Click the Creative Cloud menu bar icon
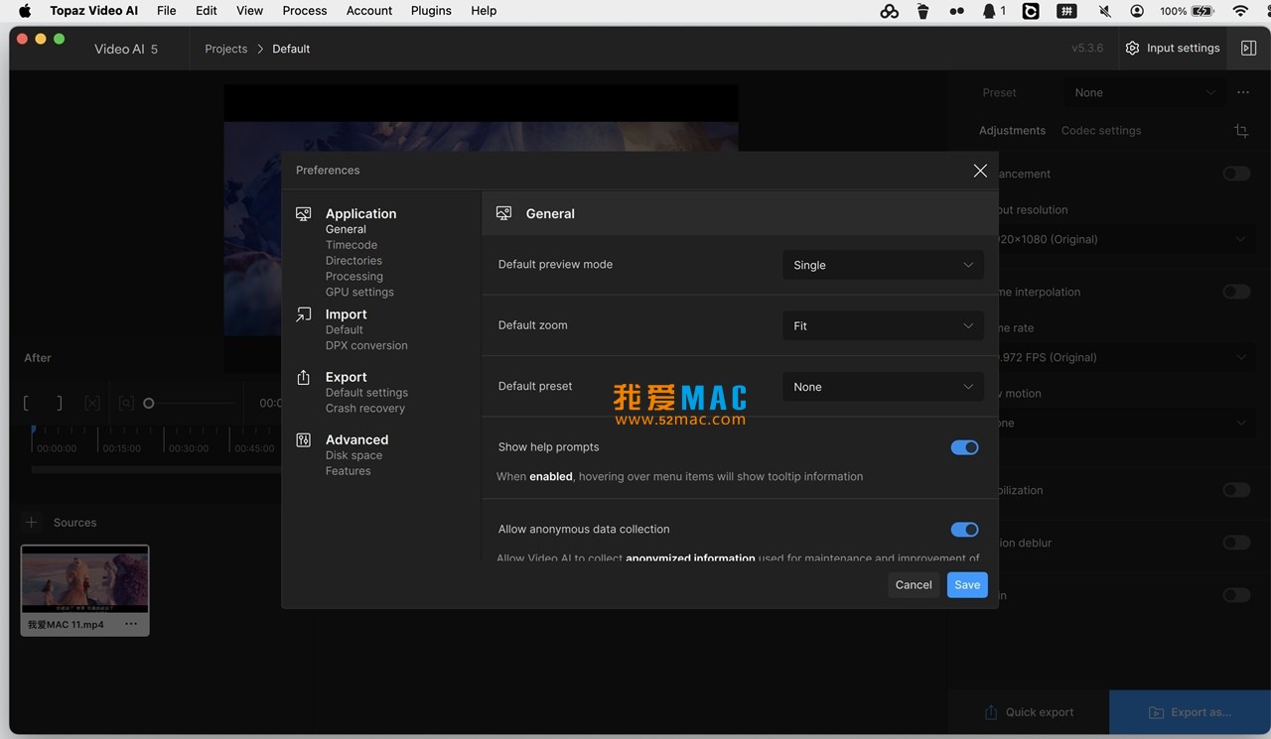The image size is (1271, 739). 890,11
